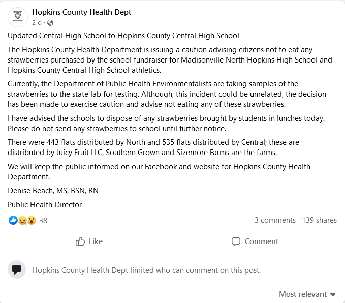Viewport: 345px width, 303px height.
Task: Click the black chat bubble icon near the limited-comment notice
Action: [x=17, y=269]
